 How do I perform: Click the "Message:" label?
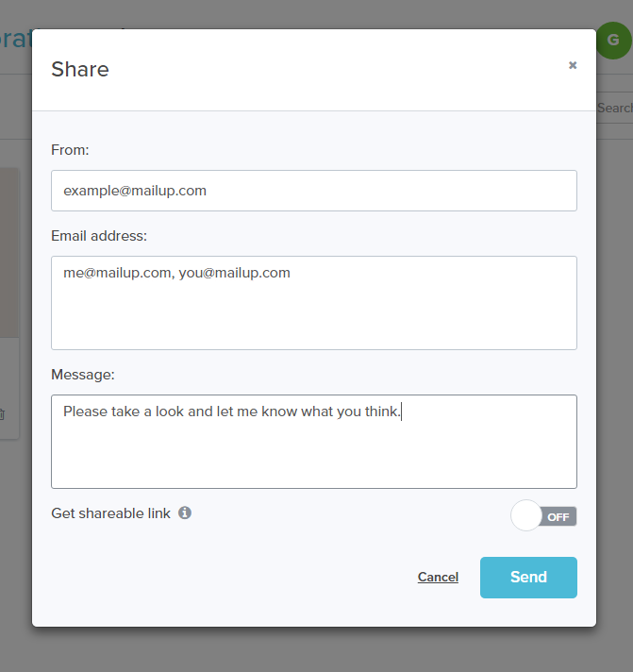coord(83,374)
